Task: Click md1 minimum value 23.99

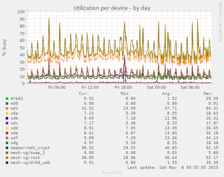Action: click(129, 108)
